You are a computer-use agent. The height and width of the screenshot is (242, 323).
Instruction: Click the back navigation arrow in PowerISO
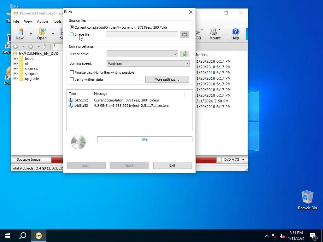(x=16, y=47)
